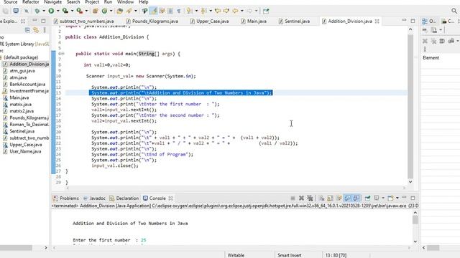Click the Pin Console icon
This screenshot has height=258, width=460.
click(x=367, y=199)
